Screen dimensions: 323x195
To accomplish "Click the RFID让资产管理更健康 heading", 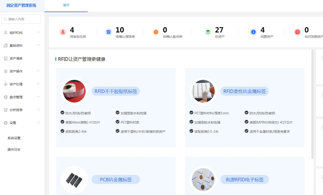I will click(82, 59).
